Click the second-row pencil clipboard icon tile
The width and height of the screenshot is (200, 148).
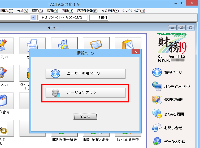pyautogui.click(x=7, y=73)
